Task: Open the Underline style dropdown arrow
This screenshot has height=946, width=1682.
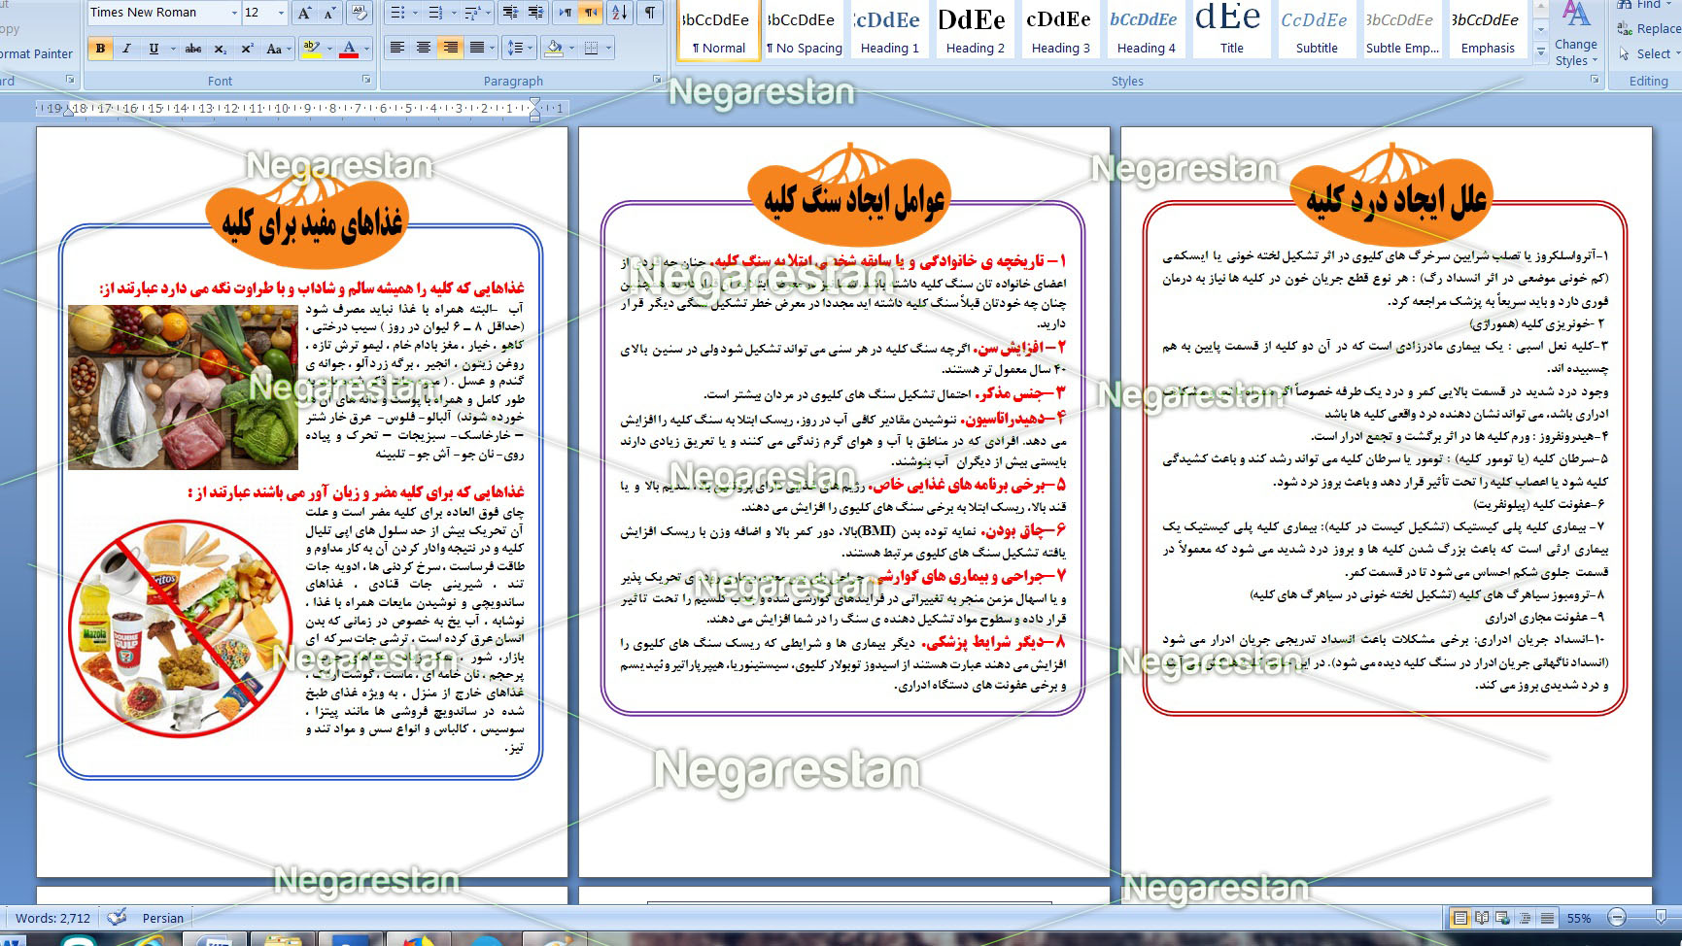Action: tap(172, 49)
